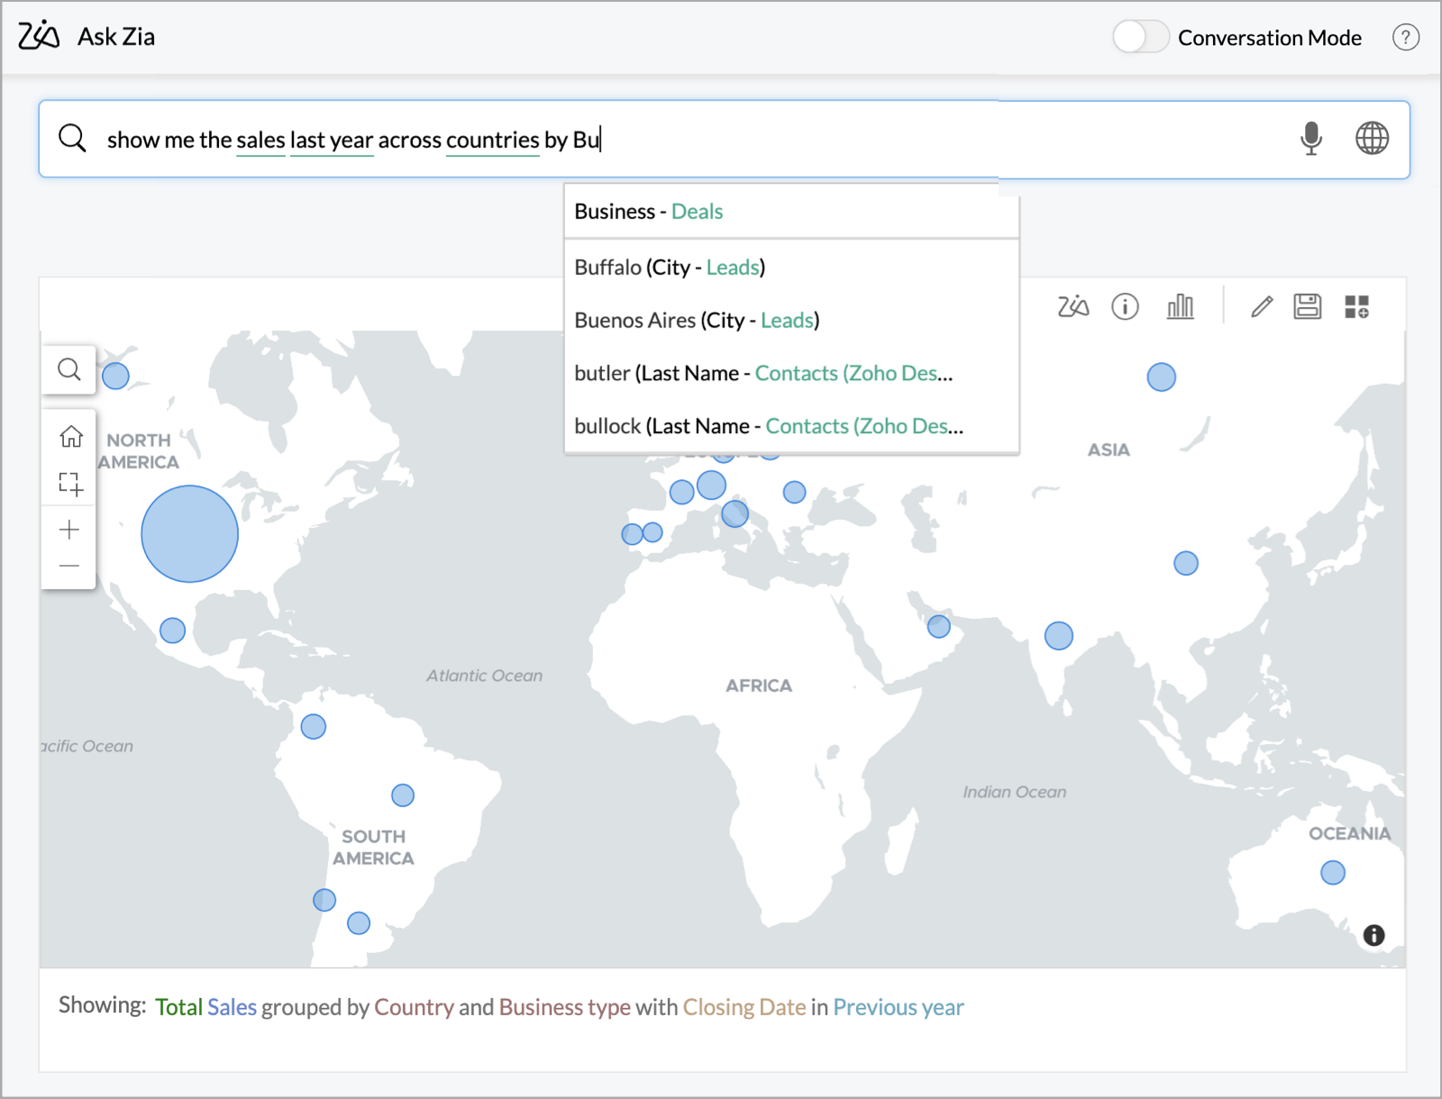Click the Russia bubble in northern Asia
Image resolution: width=1442 pixels, height=1099 pixels.
coord(1161,377)
